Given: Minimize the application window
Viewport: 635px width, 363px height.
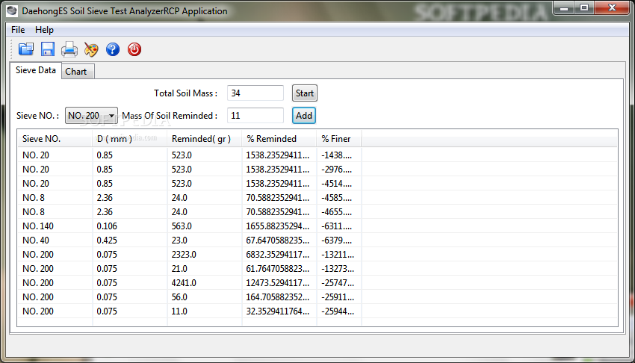Looking at the screenshot, I should [x=564, y=8].
